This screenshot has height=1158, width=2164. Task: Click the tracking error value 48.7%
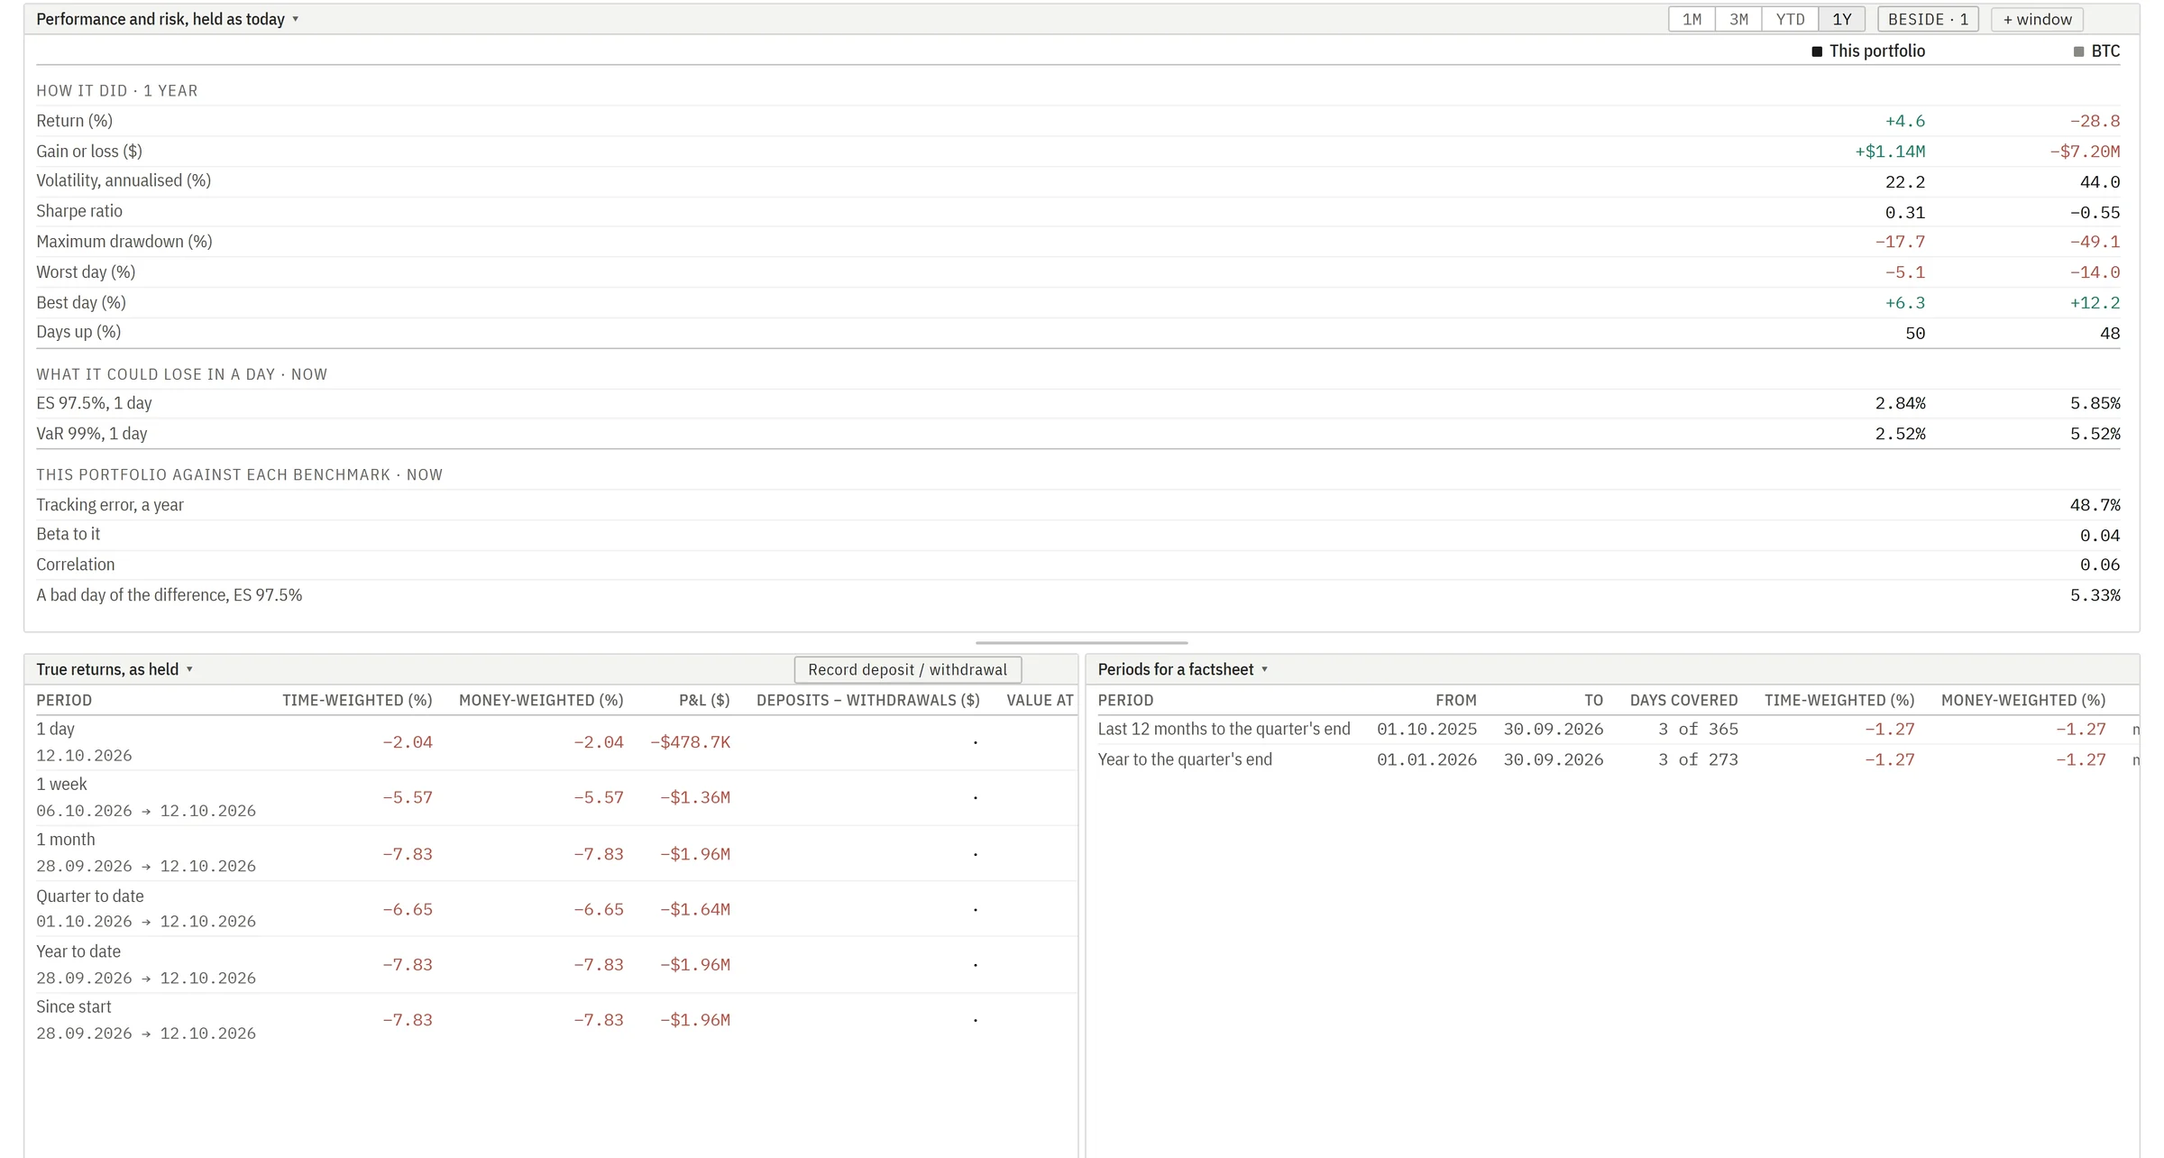2095,505
